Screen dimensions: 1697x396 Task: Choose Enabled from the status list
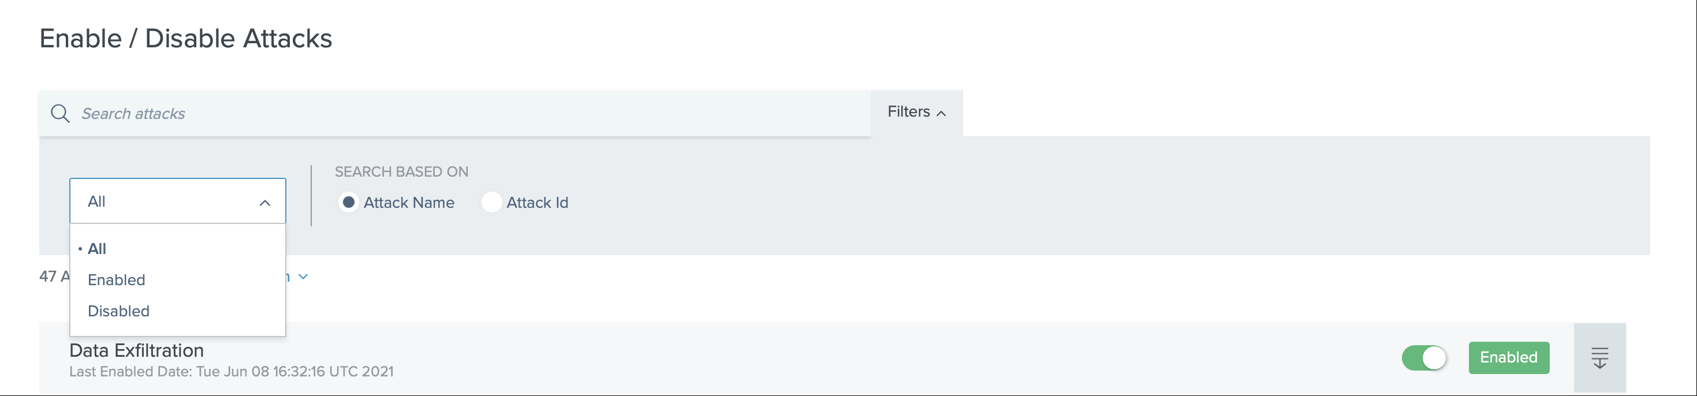pos(117,280)
